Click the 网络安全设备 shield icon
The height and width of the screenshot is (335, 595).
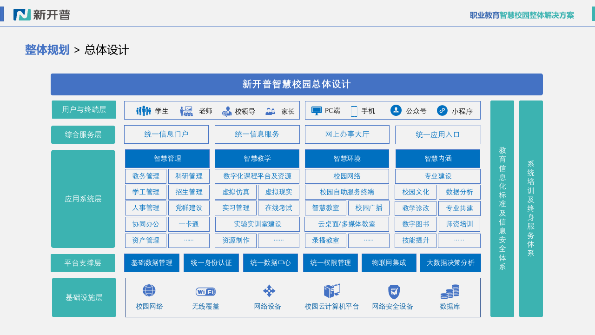(x=394, y=290)
